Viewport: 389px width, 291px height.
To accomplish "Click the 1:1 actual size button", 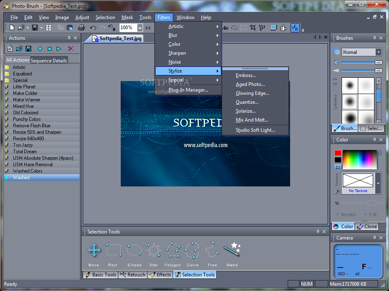I will point(148,28).
